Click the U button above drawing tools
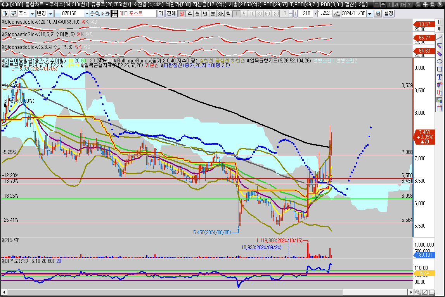Screen dimensions: 445x297 pos(439,22)
